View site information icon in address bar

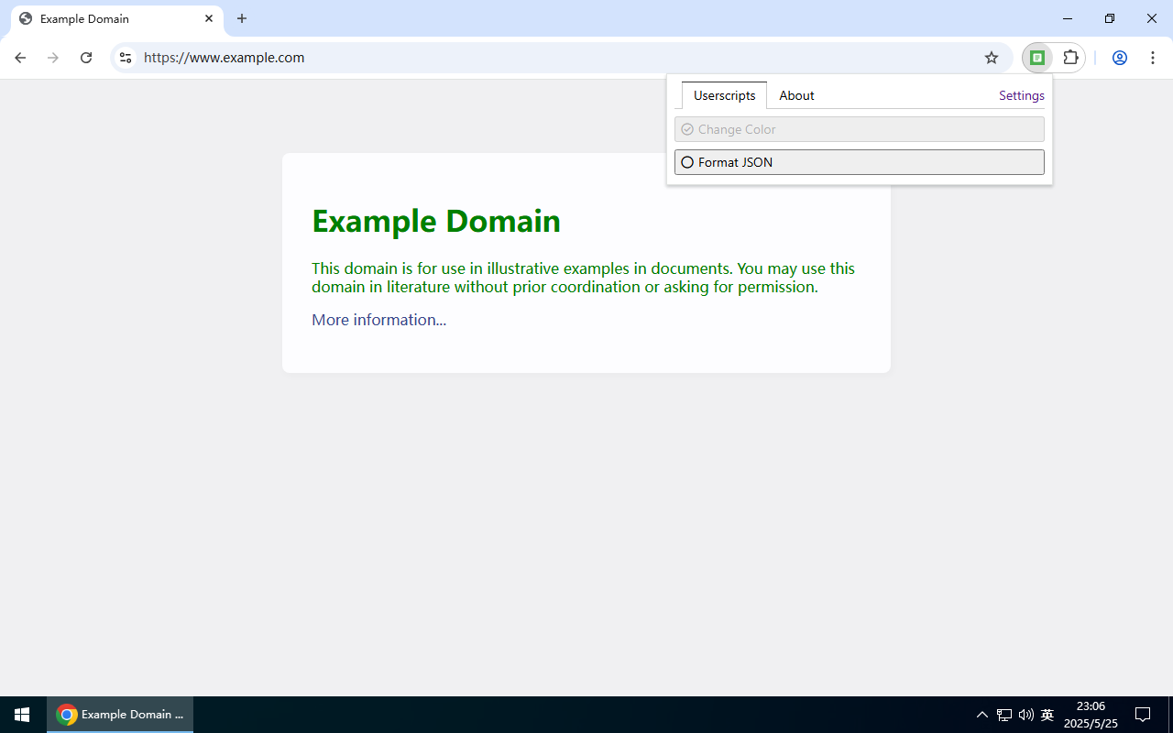tap(126, 58)
